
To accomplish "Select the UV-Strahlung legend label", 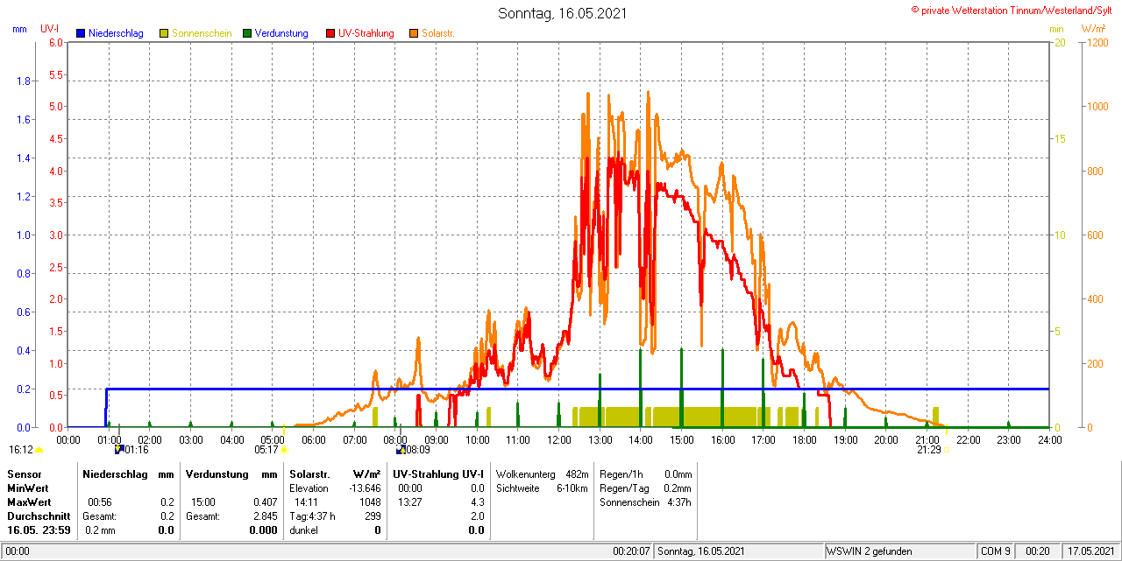I will coord(366,33).
